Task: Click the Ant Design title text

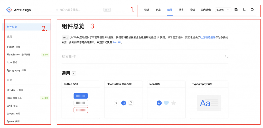Action: (x=22, y=10)
